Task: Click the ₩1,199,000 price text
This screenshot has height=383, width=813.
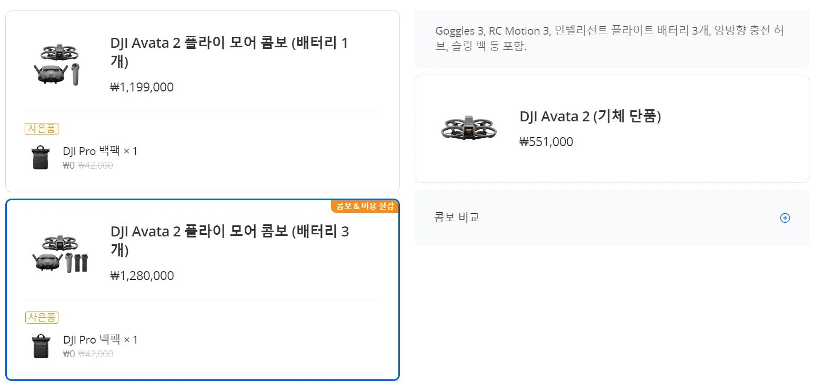Action: click(142, 87)
